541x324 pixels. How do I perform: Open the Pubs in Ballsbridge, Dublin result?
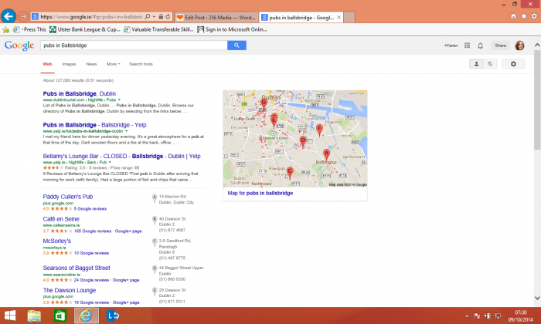[x=80, y=93]
